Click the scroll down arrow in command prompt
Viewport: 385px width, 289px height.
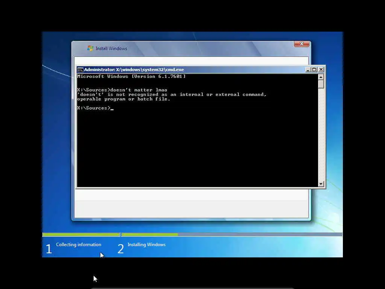[321, 184]
